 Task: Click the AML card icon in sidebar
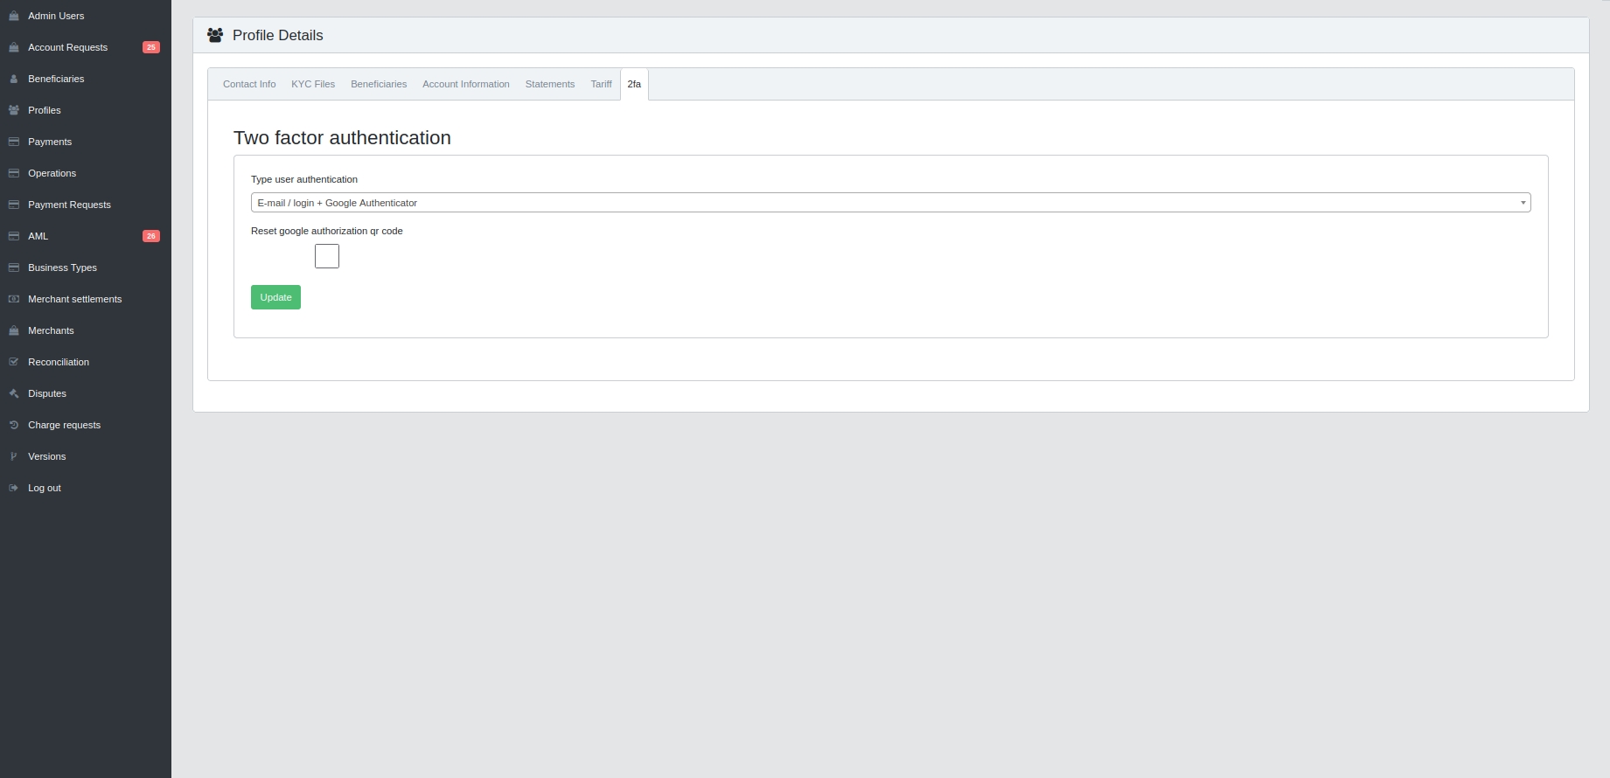pos(14,236)
